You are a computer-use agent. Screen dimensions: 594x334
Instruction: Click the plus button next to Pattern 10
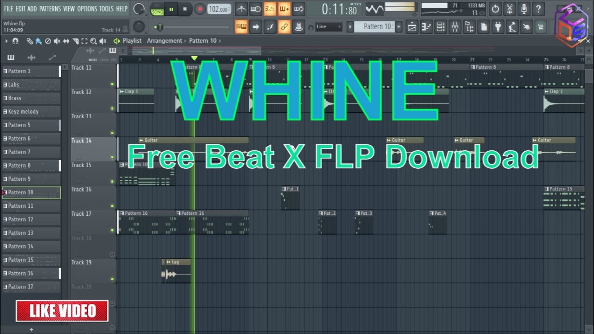(x=399, y=27)
